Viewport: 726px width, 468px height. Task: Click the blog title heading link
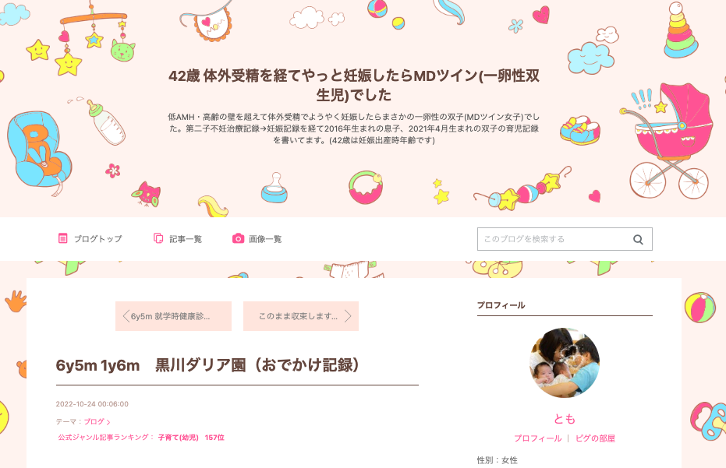click(x=354, y=85)
